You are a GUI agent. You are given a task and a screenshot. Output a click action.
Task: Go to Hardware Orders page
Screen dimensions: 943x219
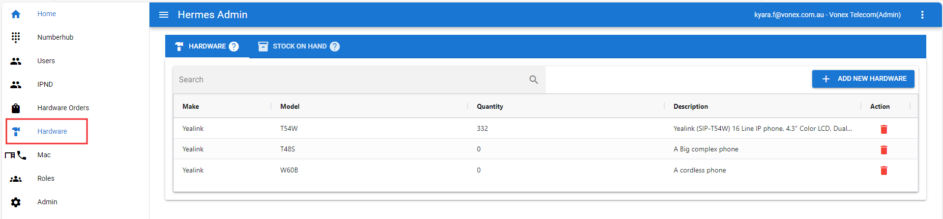coord(63,108)
